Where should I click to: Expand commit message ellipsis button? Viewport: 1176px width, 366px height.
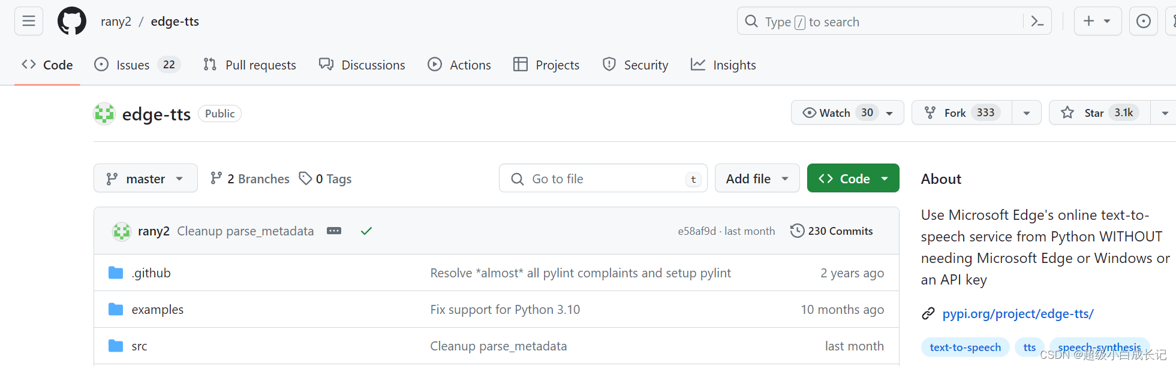pos(334,231)
